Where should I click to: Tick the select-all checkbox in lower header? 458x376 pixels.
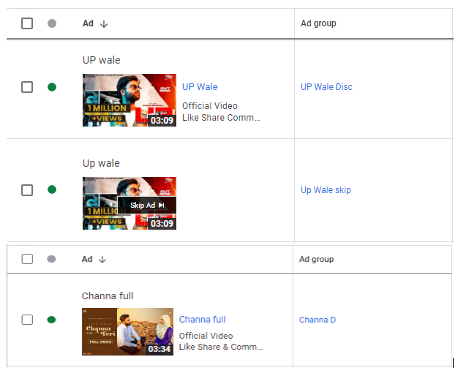pos(27,259)
